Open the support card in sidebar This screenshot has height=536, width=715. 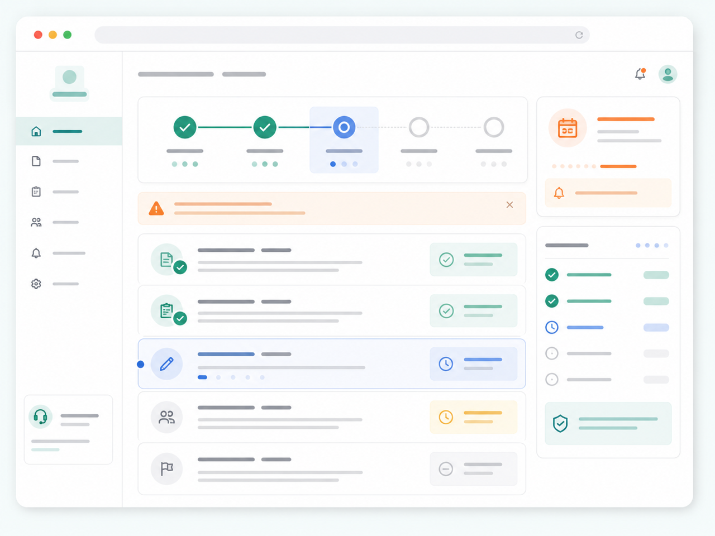68,429
